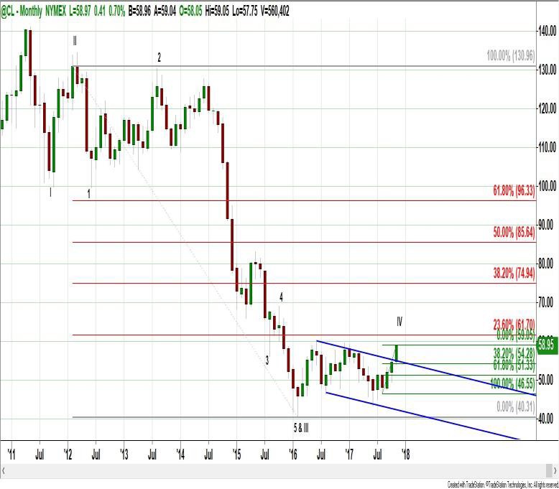Screen dimensions: 559x489
Task: Click the current price marker 58.95
Action: [x=548, y=345]
